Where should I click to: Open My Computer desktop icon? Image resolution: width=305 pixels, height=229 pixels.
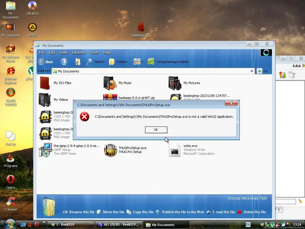click(x=10, y=30)
